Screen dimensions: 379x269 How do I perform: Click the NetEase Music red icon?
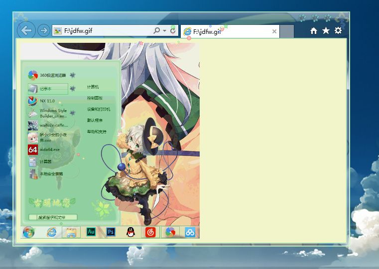point(150,232)
